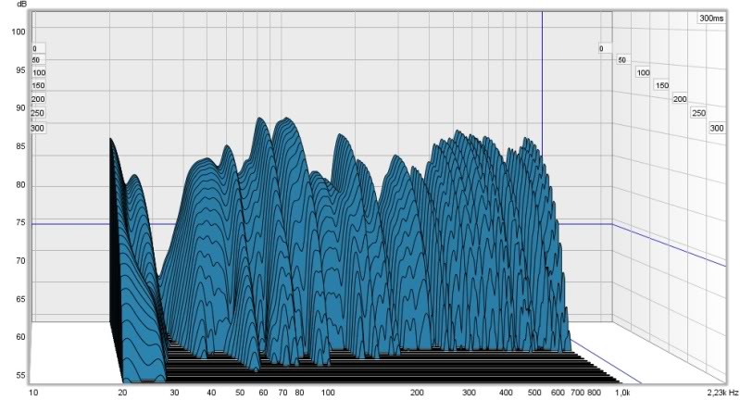The height and width of the screenshot is (400, 740).
Task: Select the dB unit label above the vertical axis
Action: click(x=21, y=5)
